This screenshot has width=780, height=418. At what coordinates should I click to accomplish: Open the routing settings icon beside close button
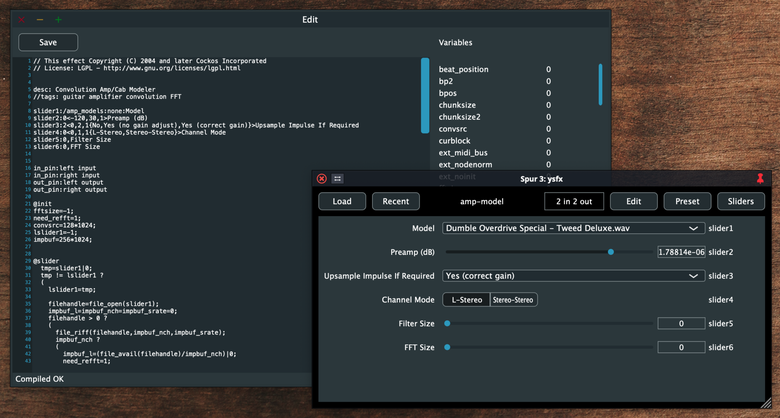coord(337,179)
